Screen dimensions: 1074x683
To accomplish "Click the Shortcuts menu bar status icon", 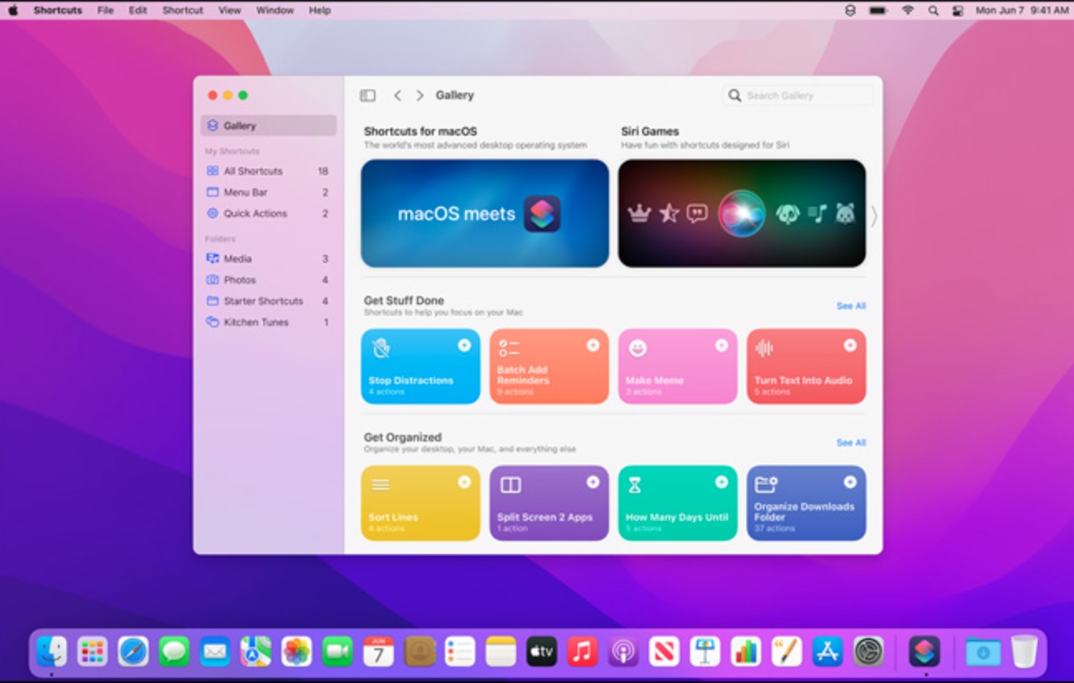I will click(851, 11).
